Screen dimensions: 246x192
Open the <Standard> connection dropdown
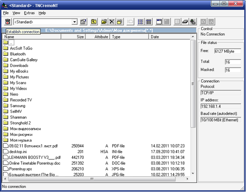tap(74, 22)
